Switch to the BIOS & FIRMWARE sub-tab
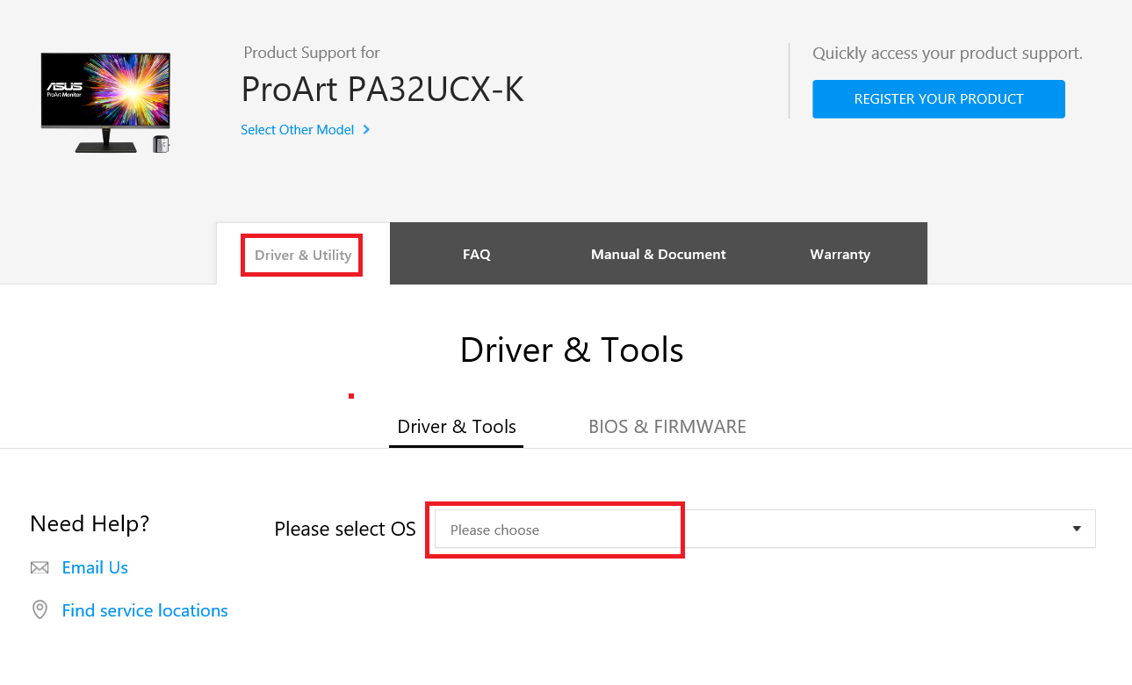Viewport: 1132px width, 685px height. pos(667,427)
